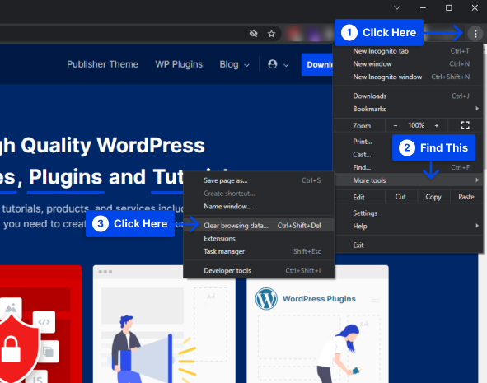
Task: Click the user account avatar icon
Action: click(x=273, y=64)
